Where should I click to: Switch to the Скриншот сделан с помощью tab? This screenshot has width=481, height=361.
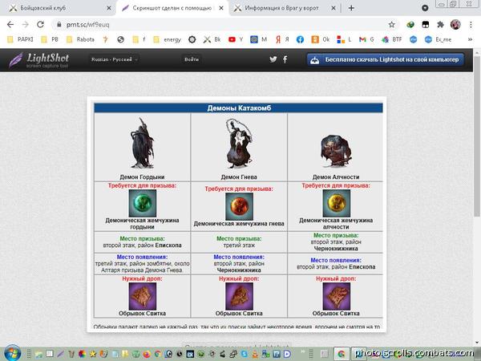pos(172,8)
